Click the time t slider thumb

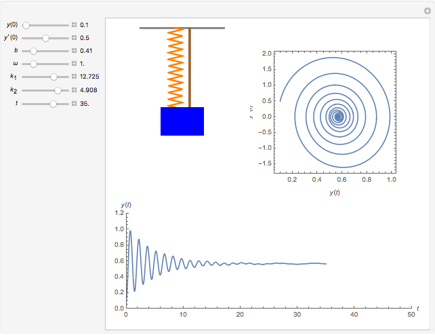pos(53,104)
